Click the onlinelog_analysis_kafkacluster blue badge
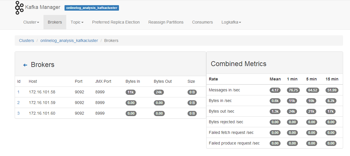 [92, 8]
